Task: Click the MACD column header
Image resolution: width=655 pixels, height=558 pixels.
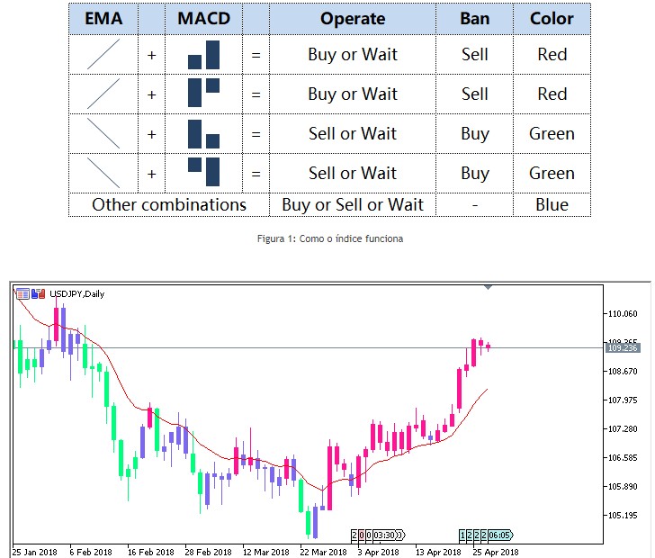Action: pyautogui.click(x=203, y=18)
